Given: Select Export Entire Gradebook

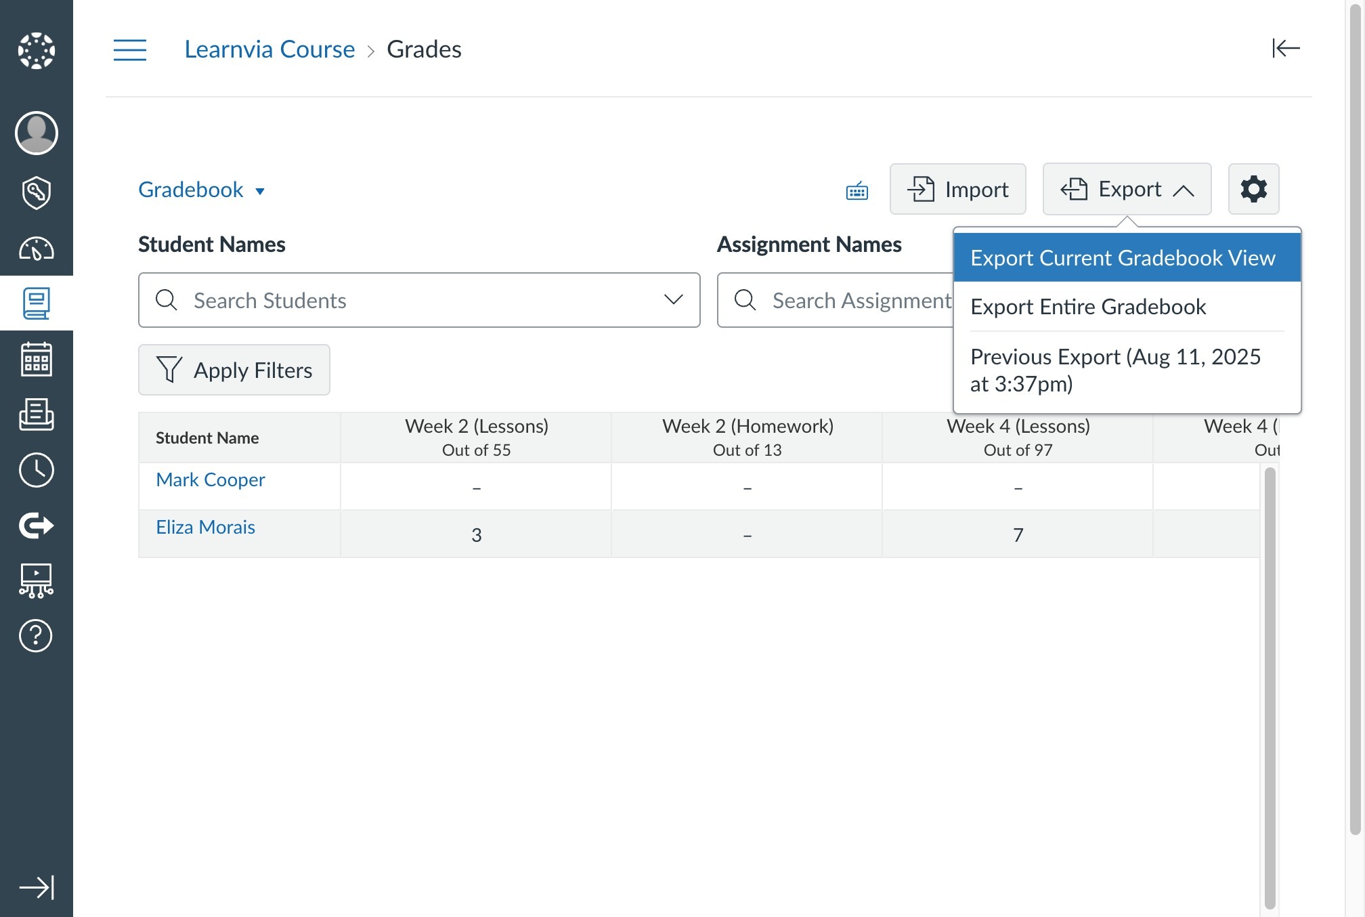Looking at the screenshot, I should [x=1088, y=307].
